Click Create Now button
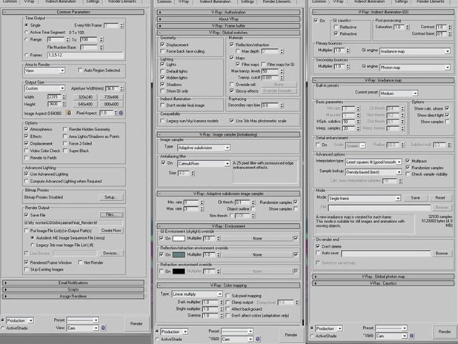This screenshot has width=458, height=344. (111, 231)
